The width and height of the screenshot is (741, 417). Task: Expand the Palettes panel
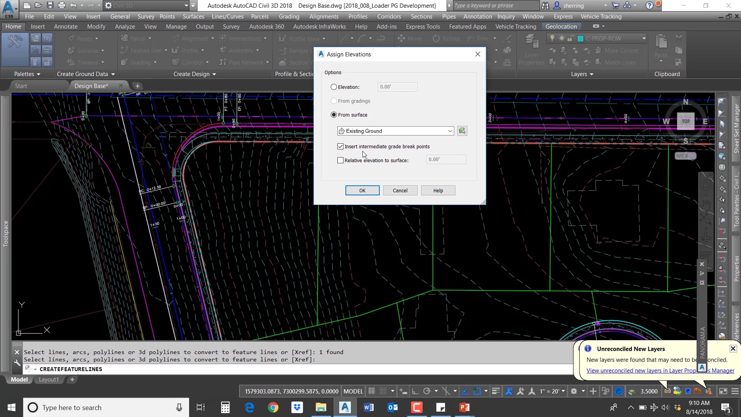point(27,74)
